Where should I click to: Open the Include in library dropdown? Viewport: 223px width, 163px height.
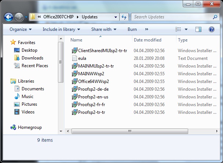pos(61,29)
